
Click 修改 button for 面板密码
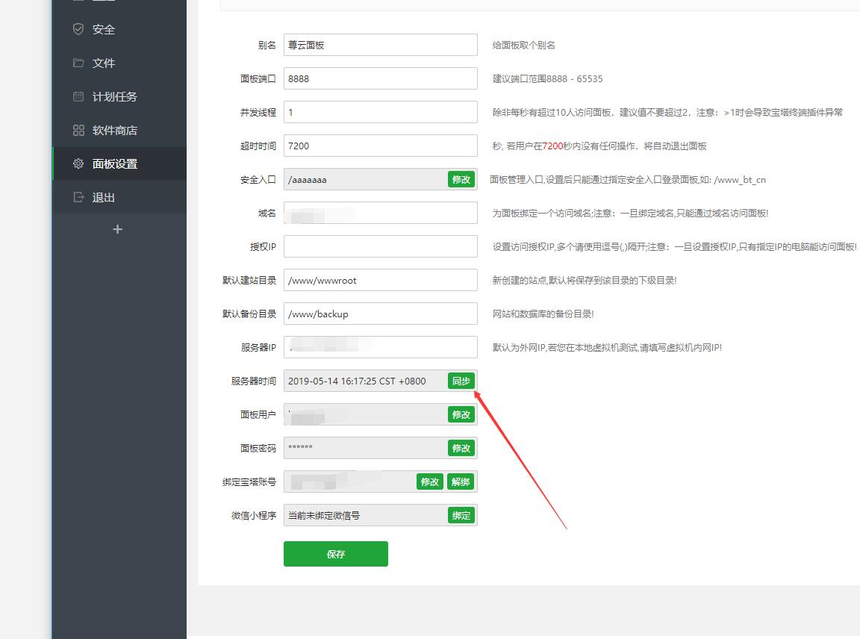(x=461, y=448)
